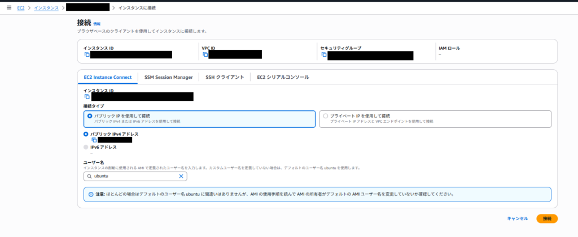Viewport: 578px width, 237px height.
Task: Copy the security group value
Action: pyautogui.click(x=324, y=55)
